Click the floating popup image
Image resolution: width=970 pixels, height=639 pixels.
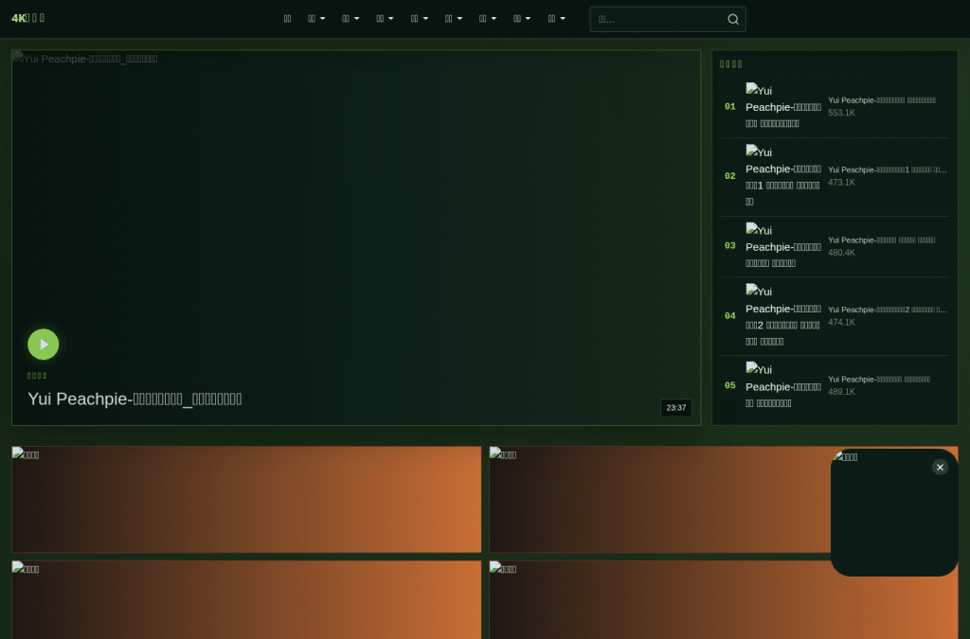click(x=894, y=513)
